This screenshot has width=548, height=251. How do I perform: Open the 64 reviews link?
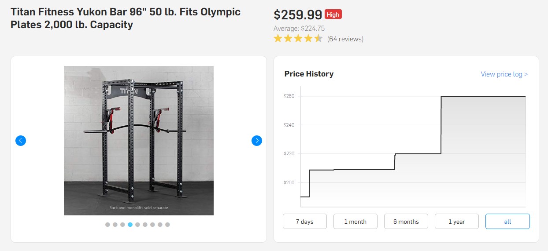click(345, 39)
